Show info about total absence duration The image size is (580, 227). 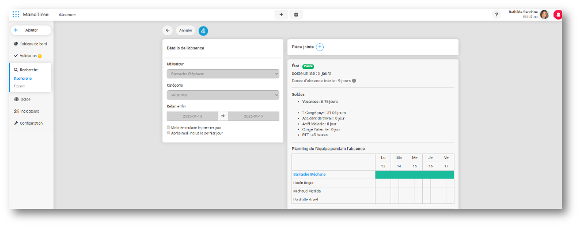[354, 80]
